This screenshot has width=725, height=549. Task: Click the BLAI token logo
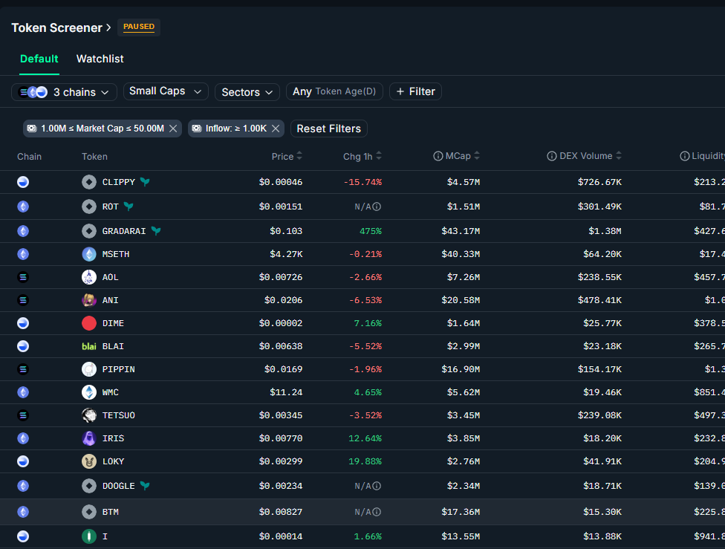[x=89, y=346]
